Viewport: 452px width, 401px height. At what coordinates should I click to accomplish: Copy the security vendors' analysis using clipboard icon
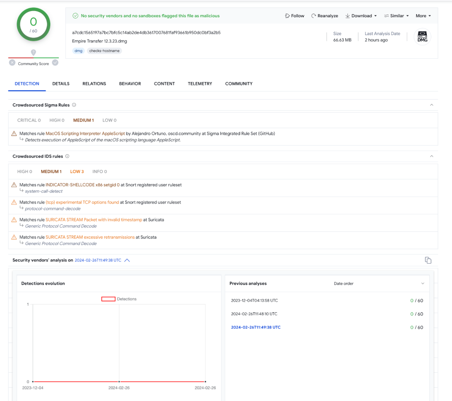[x=428, y=260]
